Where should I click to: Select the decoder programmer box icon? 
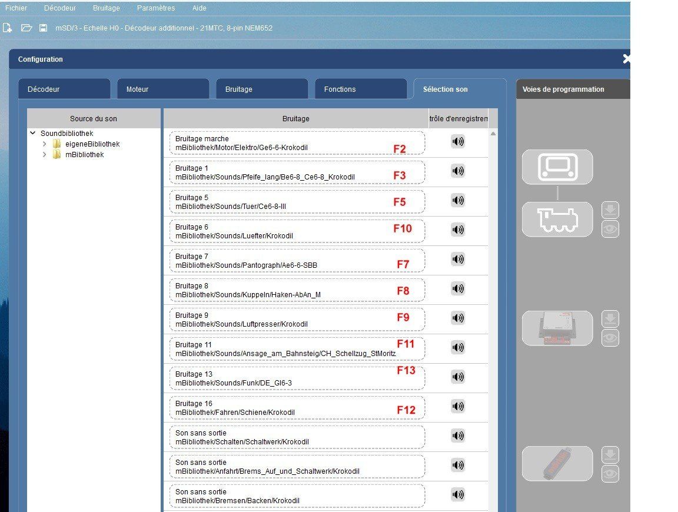[557, 328]
